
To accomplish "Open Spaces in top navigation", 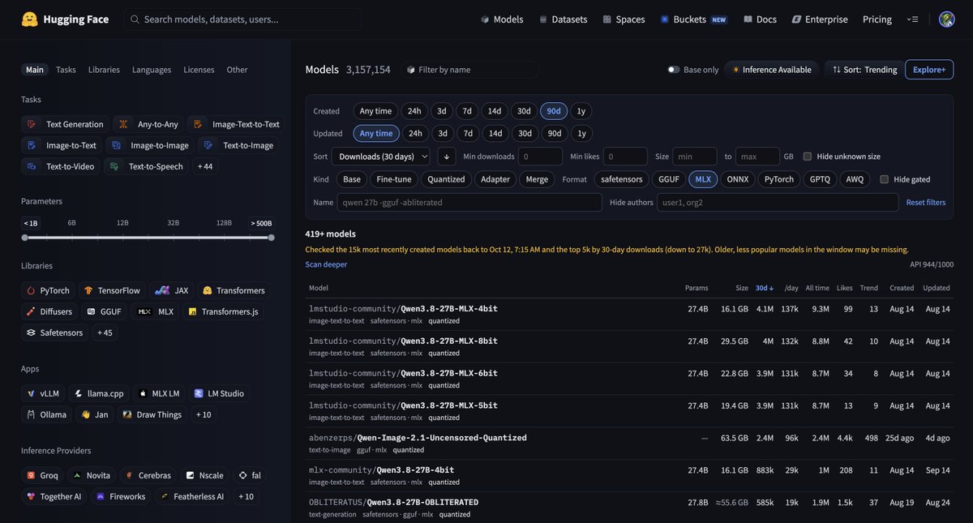I will click(x=624, y=19).
